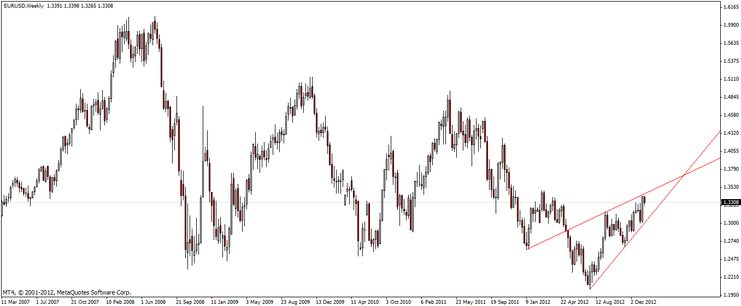Click the 1.4580 price axis label
The width and height of the screenshot is (741, 306).
click(x=731, y=115)
